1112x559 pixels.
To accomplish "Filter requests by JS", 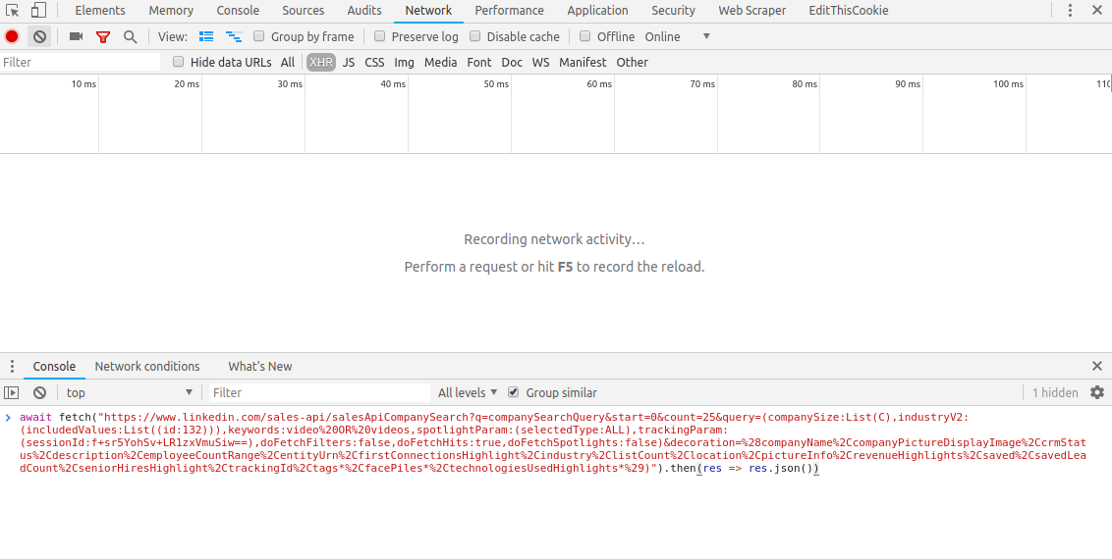I will pos(348,62).
